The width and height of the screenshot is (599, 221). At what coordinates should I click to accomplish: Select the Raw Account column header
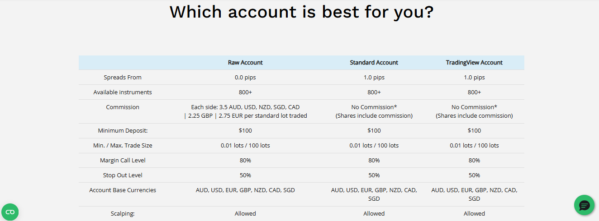point(245,63)
